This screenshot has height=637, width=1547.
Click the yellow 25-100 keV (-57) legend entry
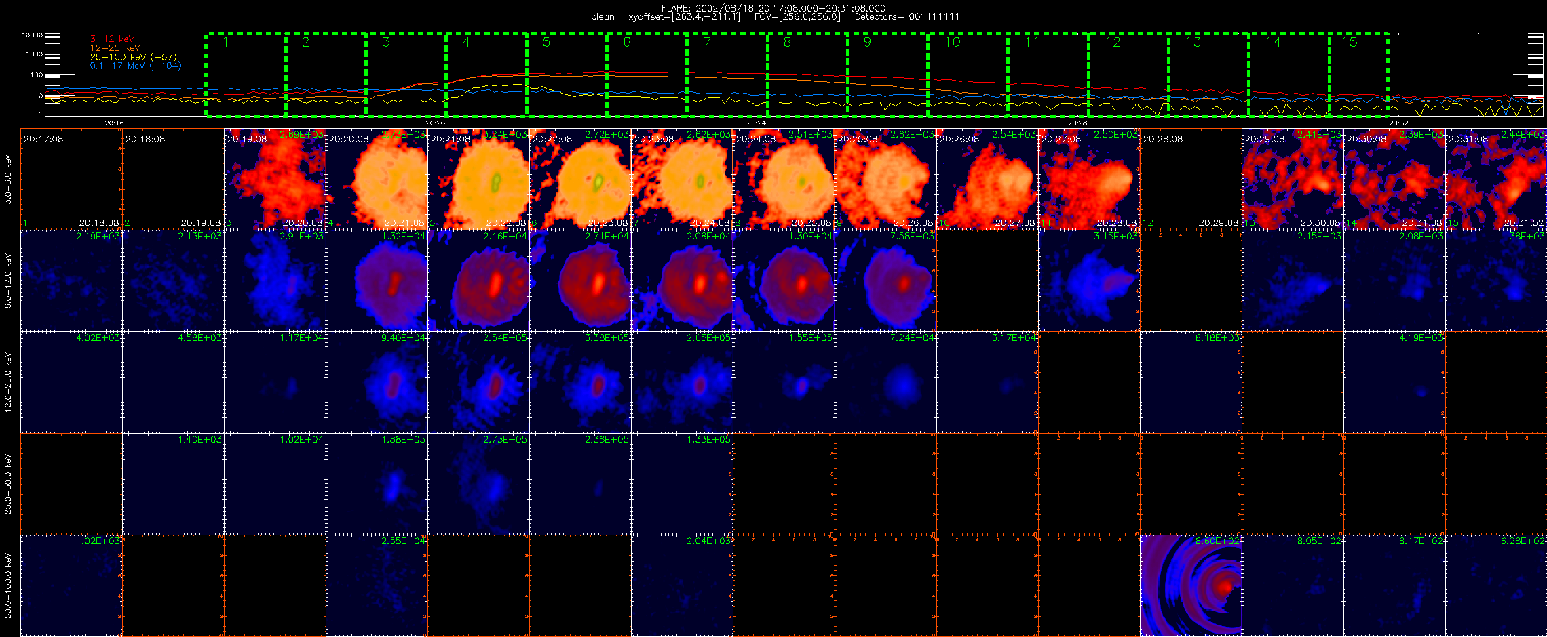[x=133, y=57]
